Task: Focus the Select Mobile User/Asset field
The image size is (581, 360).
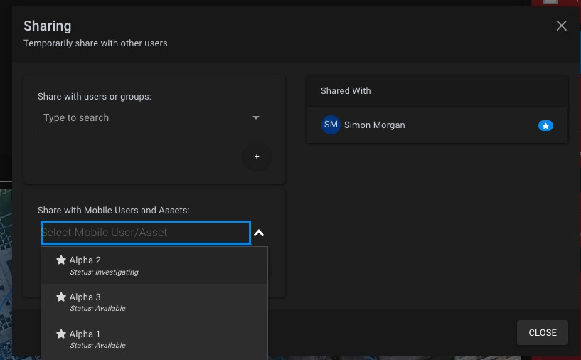Action: pos(146,233)
